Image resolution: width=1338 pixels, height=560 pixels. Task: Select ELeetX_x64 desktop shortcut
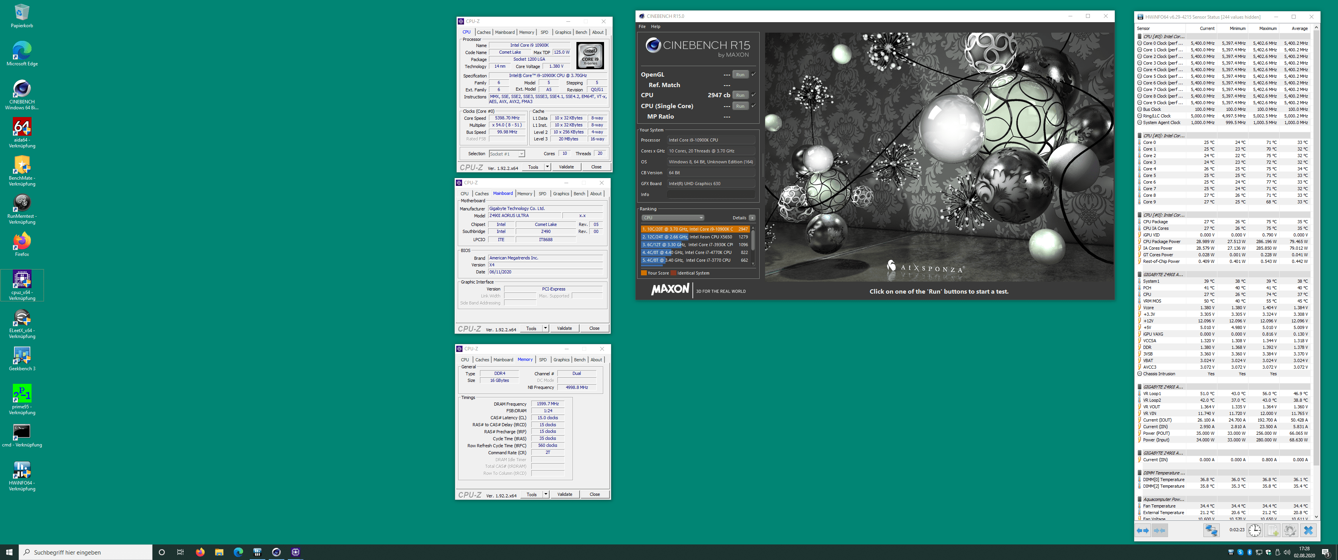click(x=22, y=323)
